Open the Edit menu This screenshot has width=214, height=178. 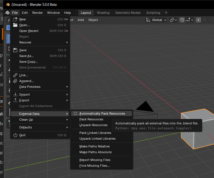25,13
